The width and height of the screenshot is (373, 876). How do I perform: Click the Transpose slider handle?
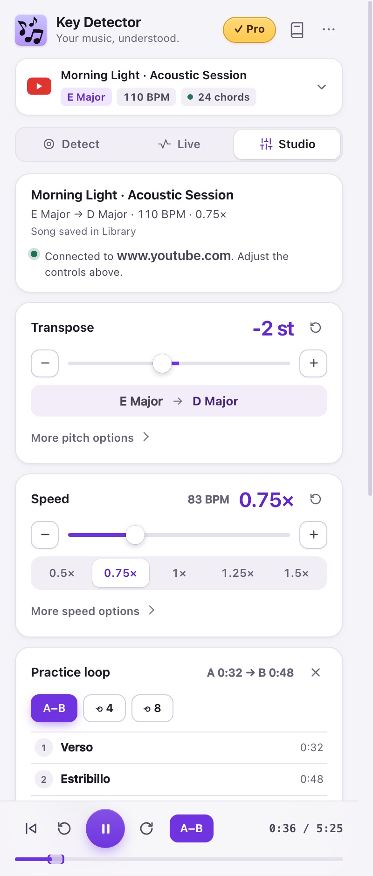point(162,363)
